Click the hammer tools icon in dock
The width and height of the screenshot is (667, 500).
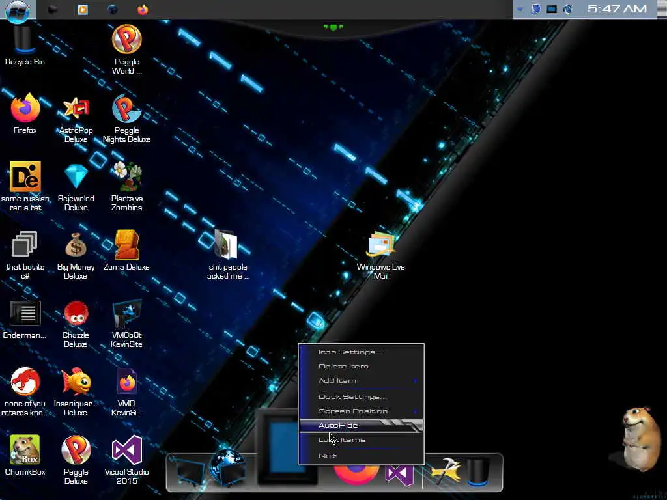click(x=445, y=472)
